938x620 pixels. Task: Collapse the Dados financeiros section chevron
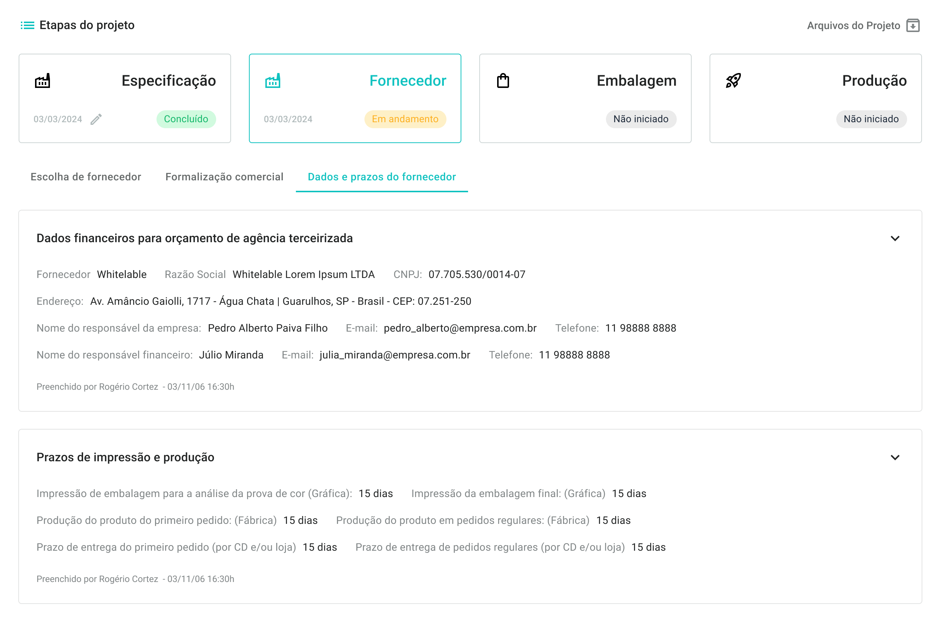pos(895,238)
